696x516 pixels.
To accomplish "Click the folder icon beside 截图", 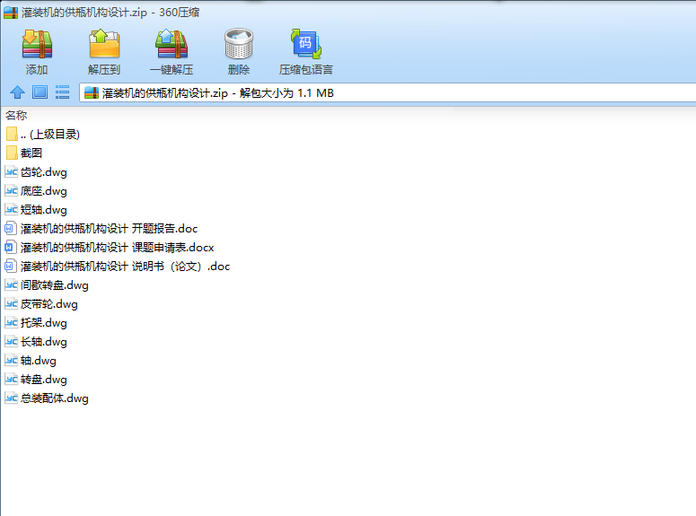I will click(x=12, y=153).
